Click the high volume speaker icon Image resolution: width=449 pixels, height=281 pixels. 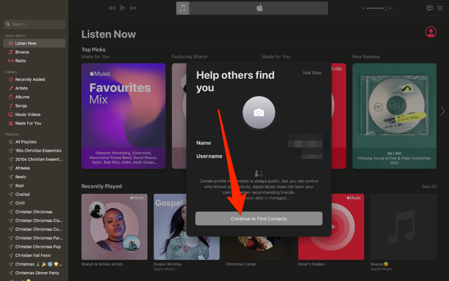[391, 8]
